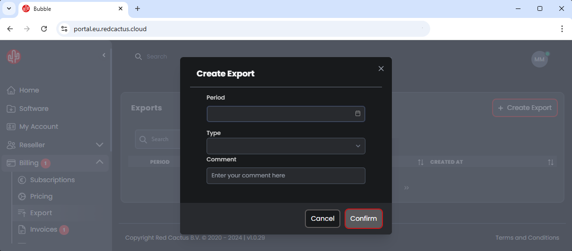The height and width of the screenshot is (251, 572).
Task: Open a new browser tab
Action: coord(138,8)
